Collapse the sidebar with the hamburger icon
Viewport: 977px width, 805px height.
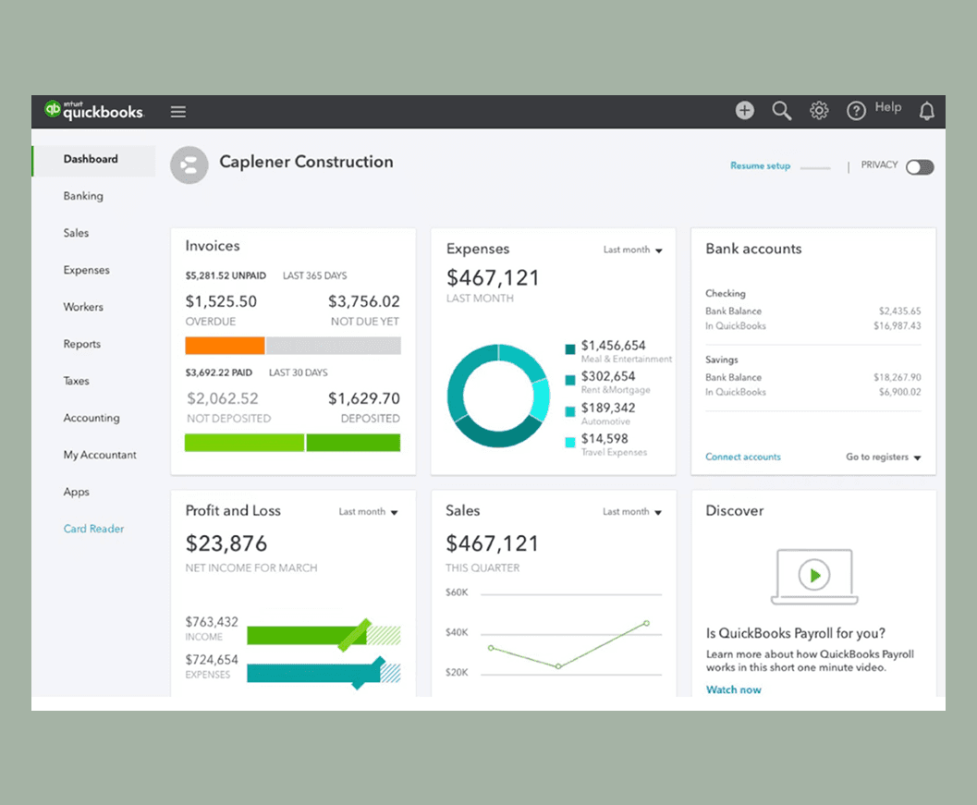(x=177, y=111)
